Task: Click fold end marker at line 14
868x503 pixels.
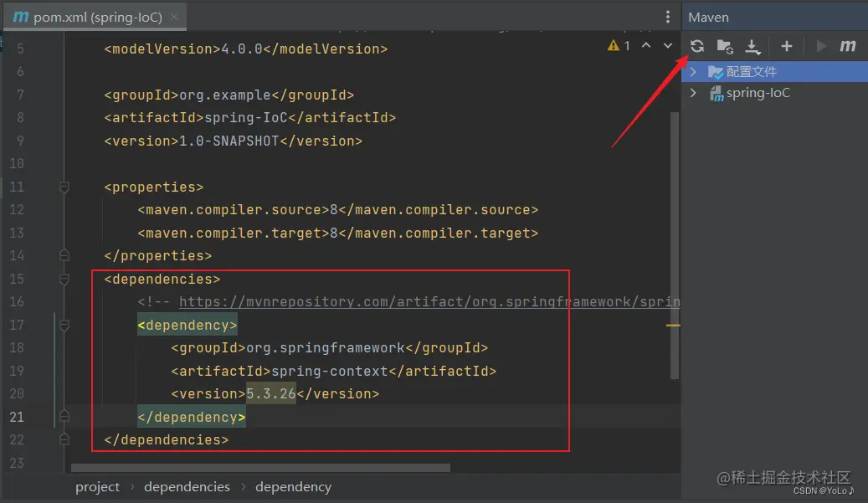Action: (x=64, y=255)
